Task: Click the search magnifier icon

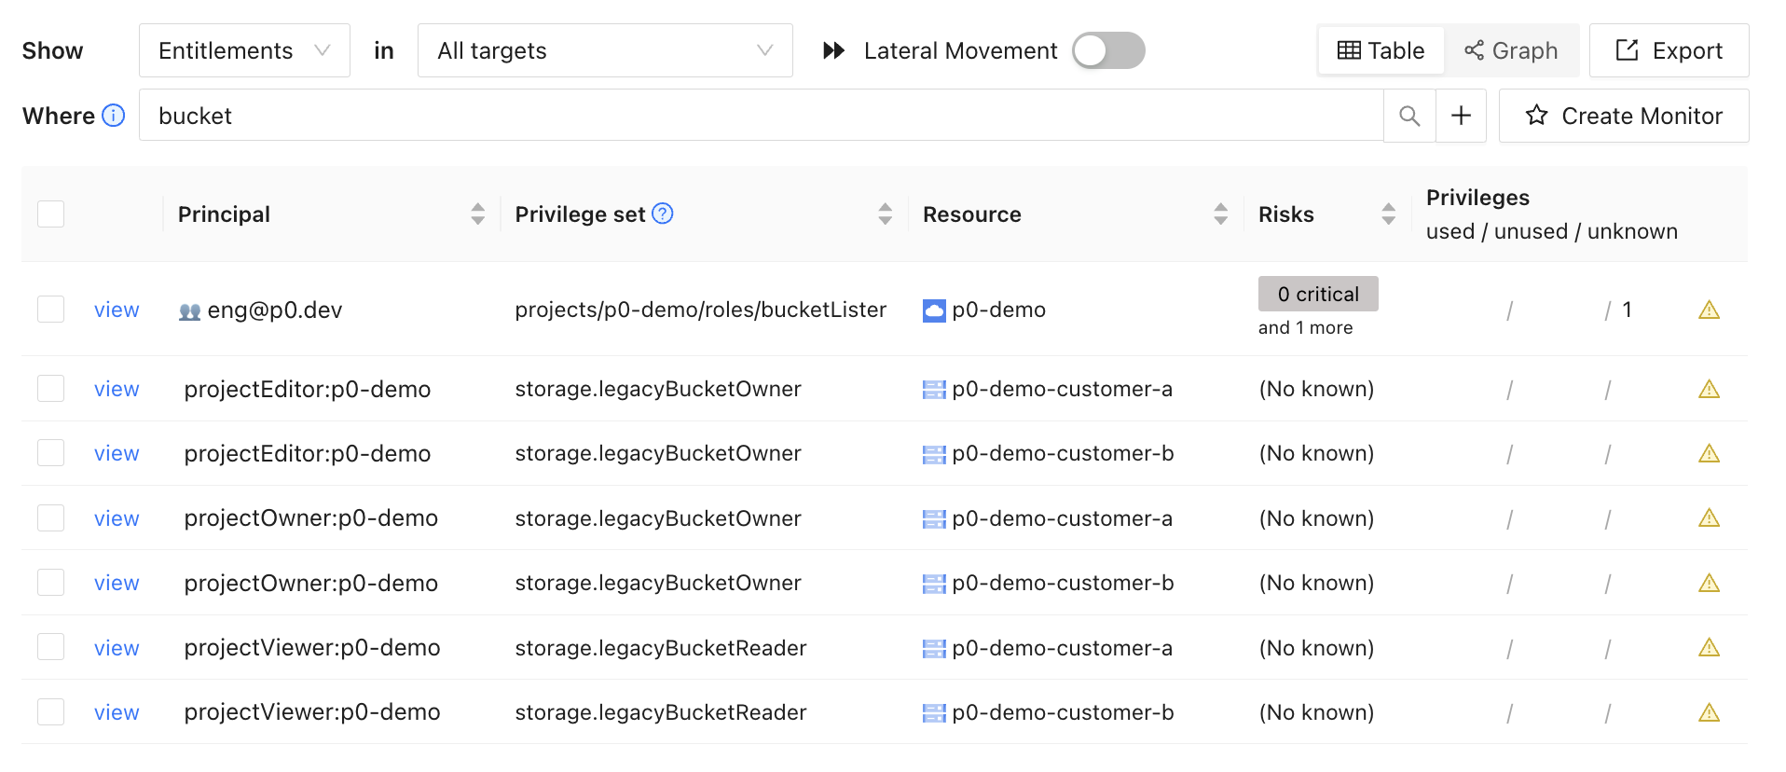Action: click(1409, 116)
